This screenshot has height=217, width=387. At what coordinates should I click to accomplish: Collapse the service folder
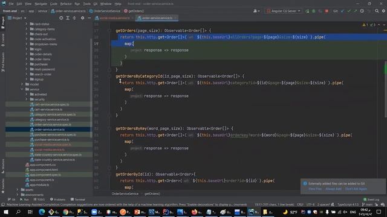(22, 89)
